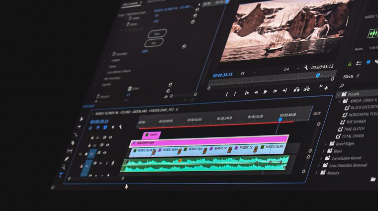Open Program monitor settings wrench
Image resolution: width=378 pixels, height=211 pixels.
(x=306, y=68)
